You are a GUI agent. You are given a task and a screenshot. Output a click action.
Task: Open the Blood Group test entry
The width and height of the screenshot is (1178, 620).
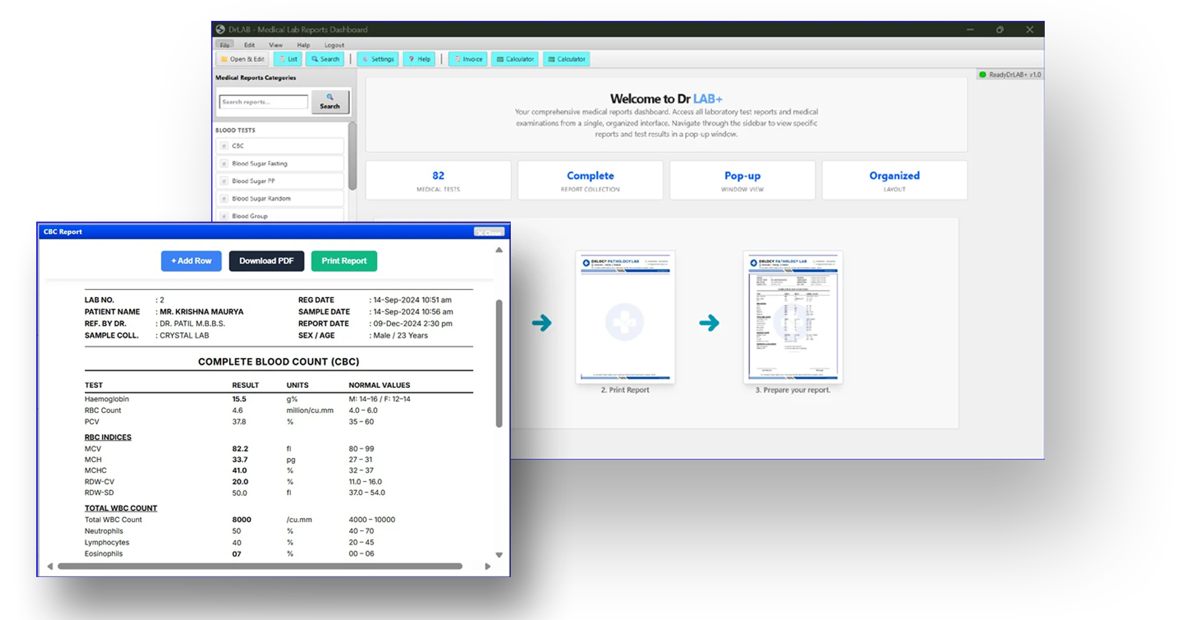click(x=250, y=216)
